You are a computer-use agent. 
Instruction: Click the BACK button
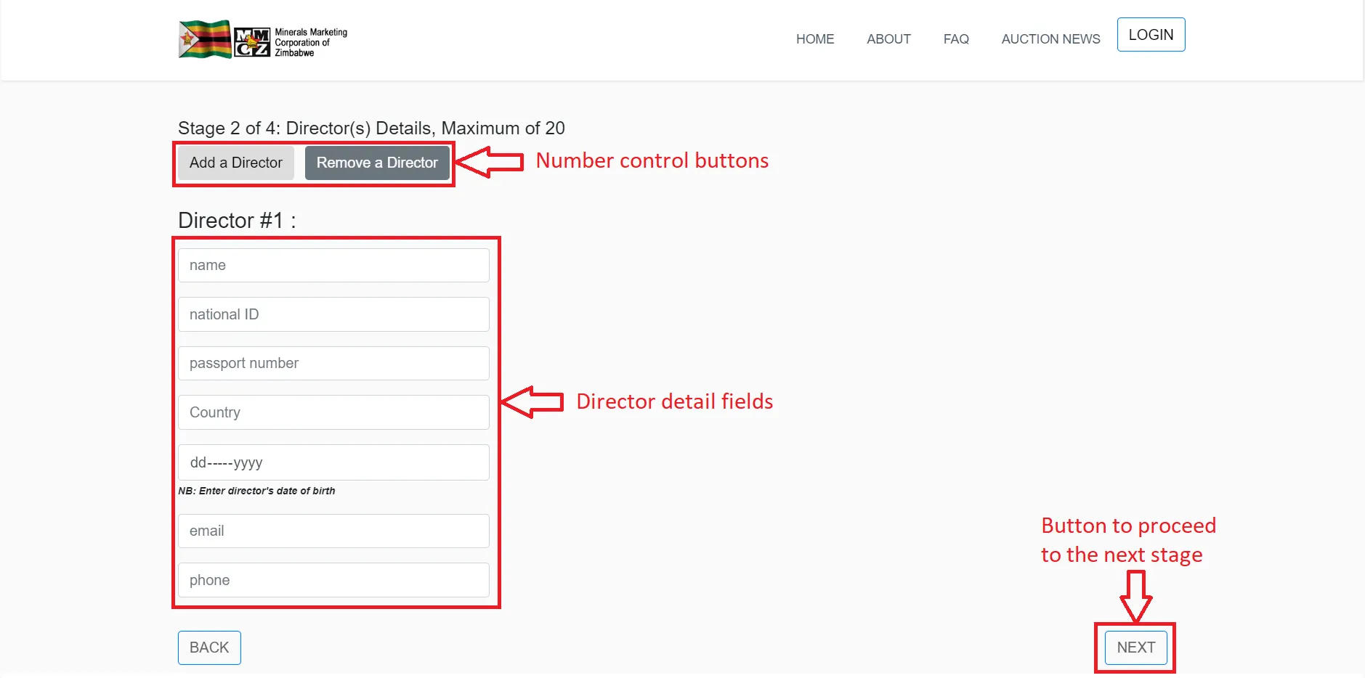[208, 648]
